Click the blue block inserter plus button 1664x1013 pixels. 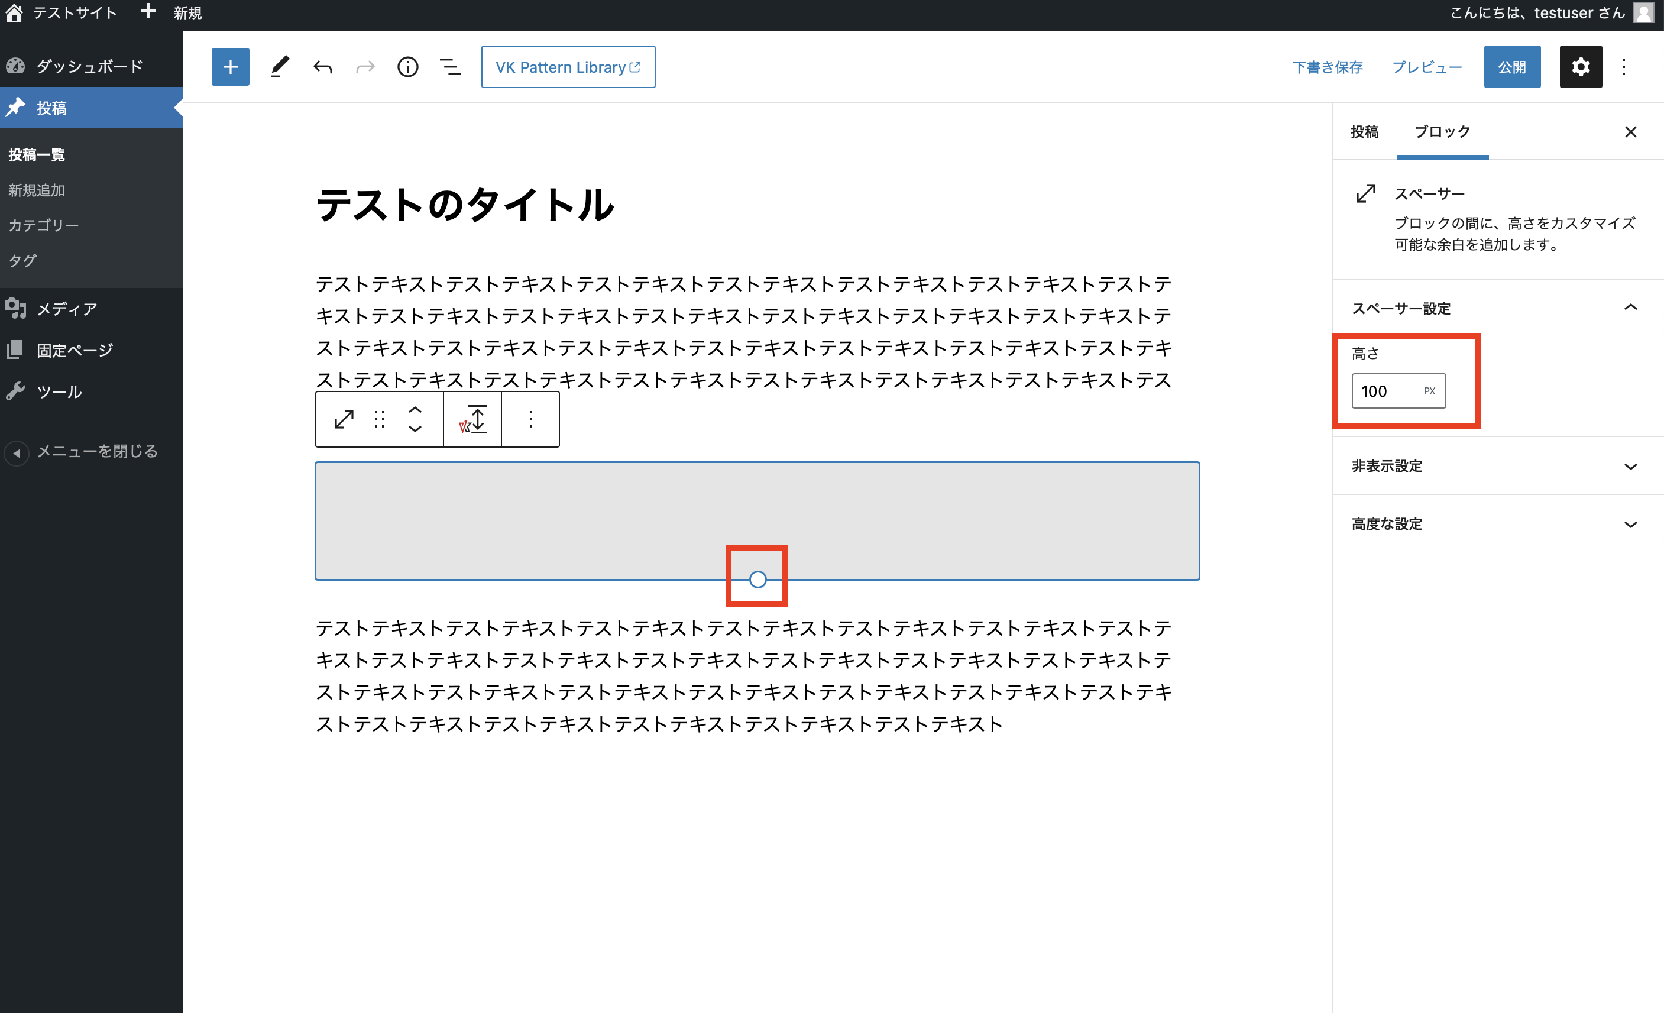pyautogui.click(x=230, y=67)
